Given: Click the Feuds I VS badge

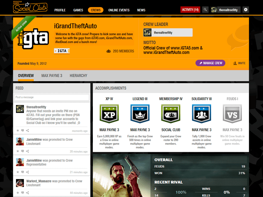Looking at the screenshot, I should (x=232, y=114).
